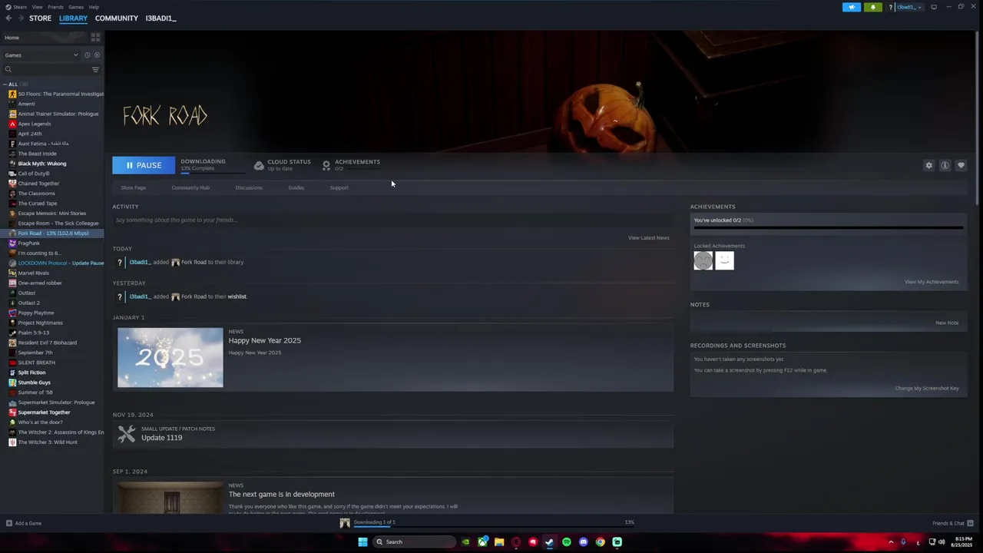Show ready-to-play games via play icon
983x553 pixels.
(97, 55)
